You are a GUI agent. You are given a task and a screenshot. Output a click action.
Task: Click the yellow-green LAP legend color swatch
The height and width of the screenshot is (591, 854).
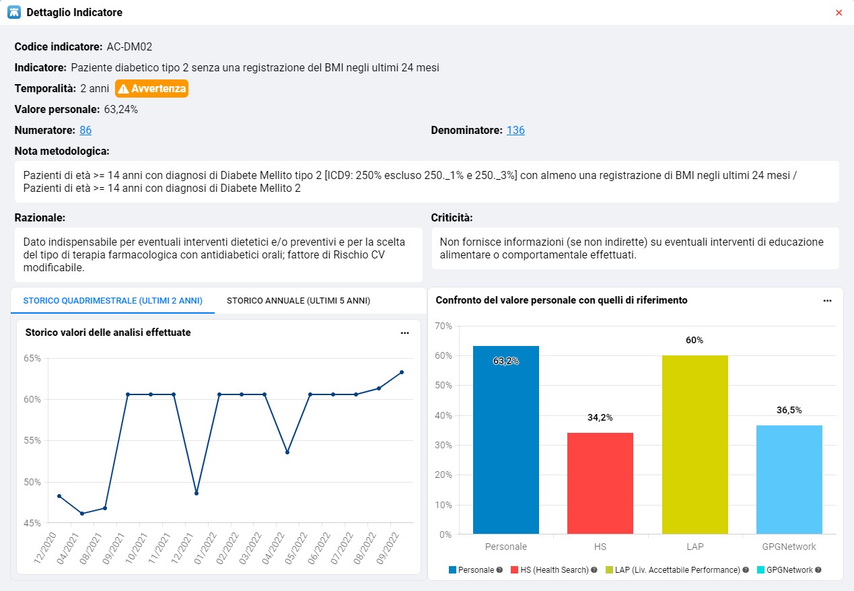pyautogui.click(x=609, y=569)
